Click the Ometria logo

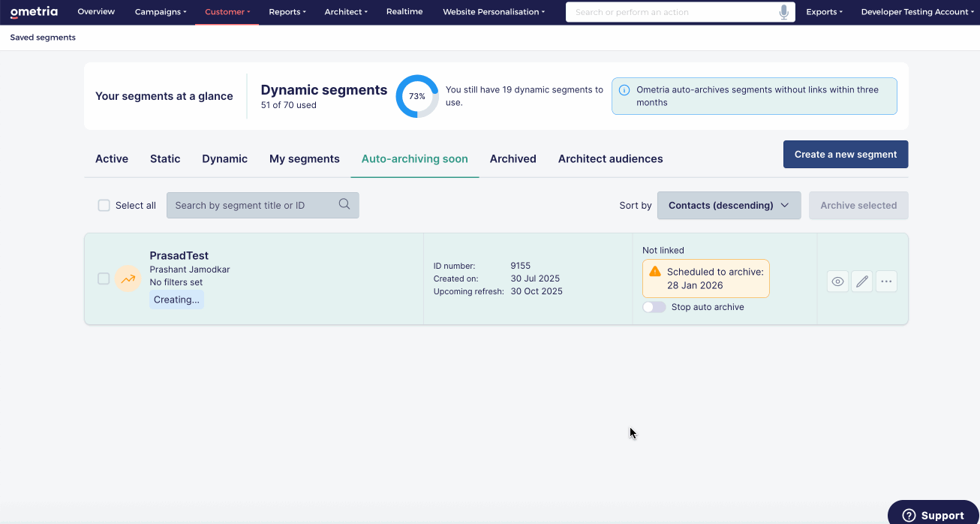[34, 12]
